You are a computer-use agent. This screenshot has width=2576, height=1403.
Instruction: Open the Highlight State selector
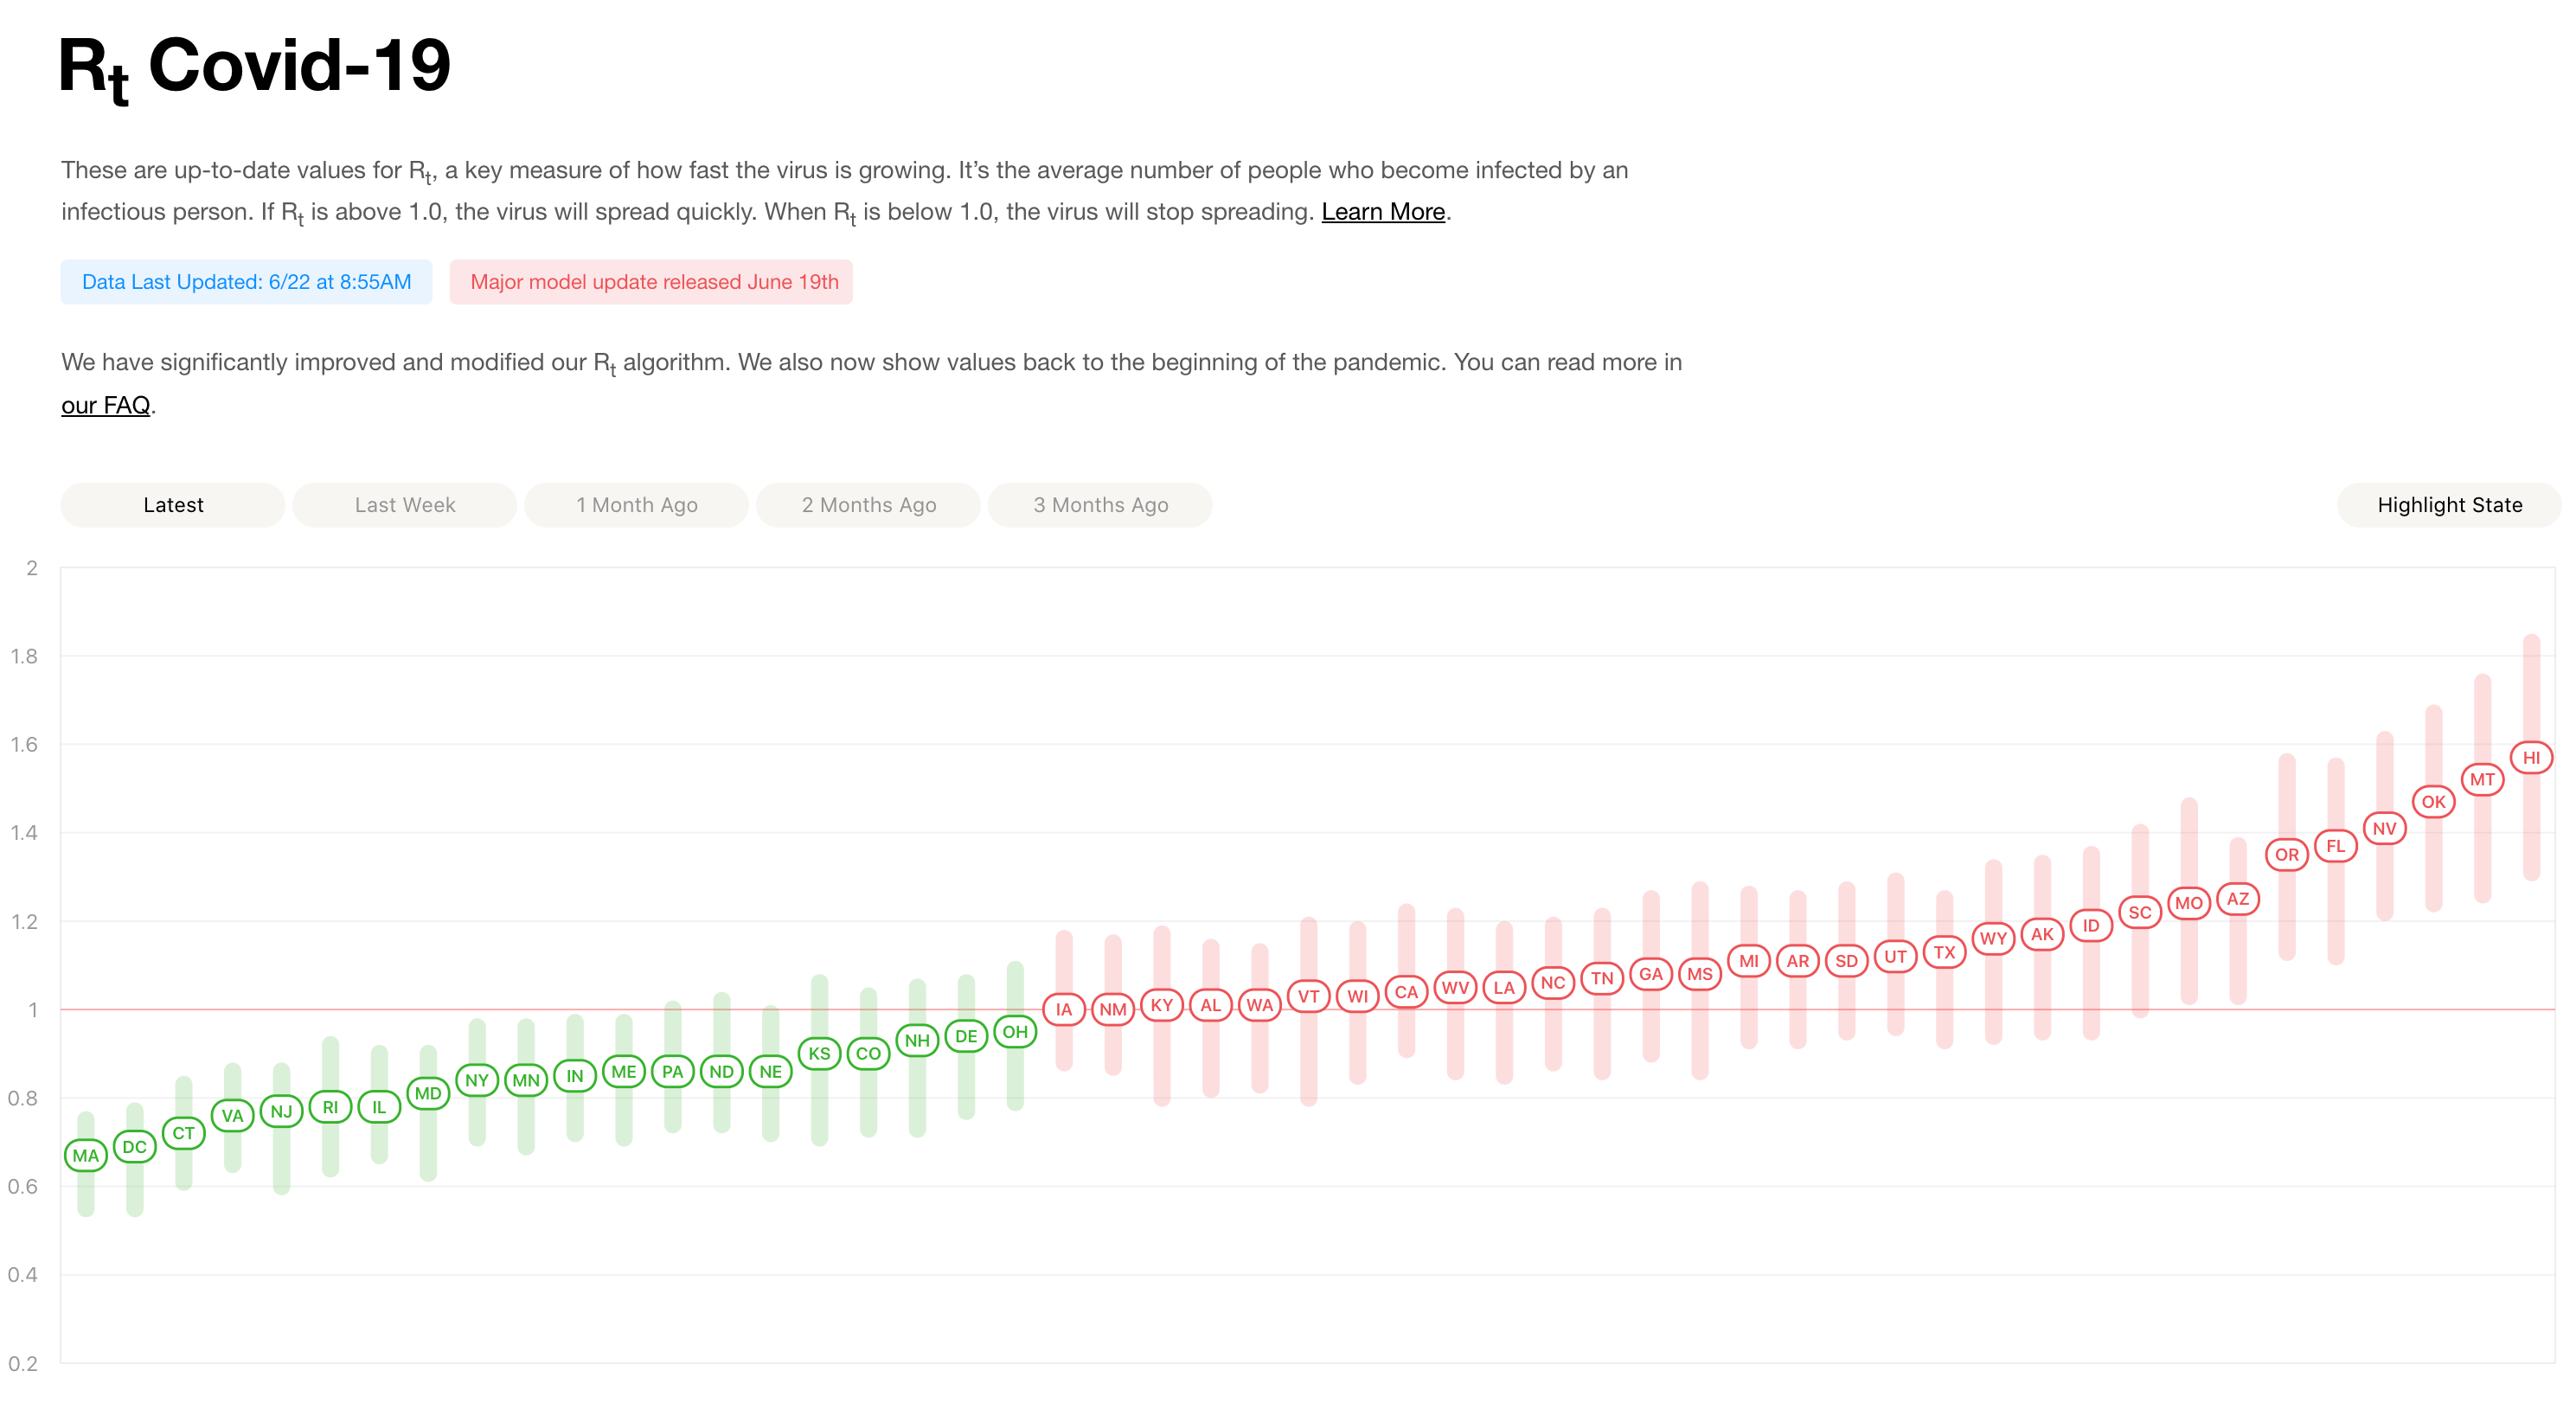click(x=2449, y=505)
